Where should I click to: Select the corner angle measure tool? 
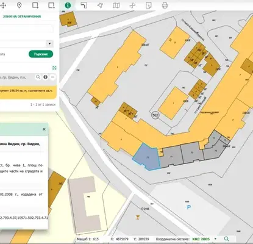click(x=84, y=5)
